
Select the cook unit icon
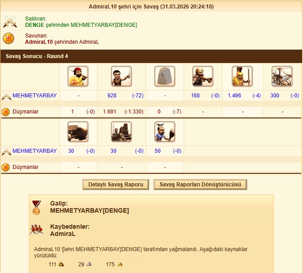[165, 131]
